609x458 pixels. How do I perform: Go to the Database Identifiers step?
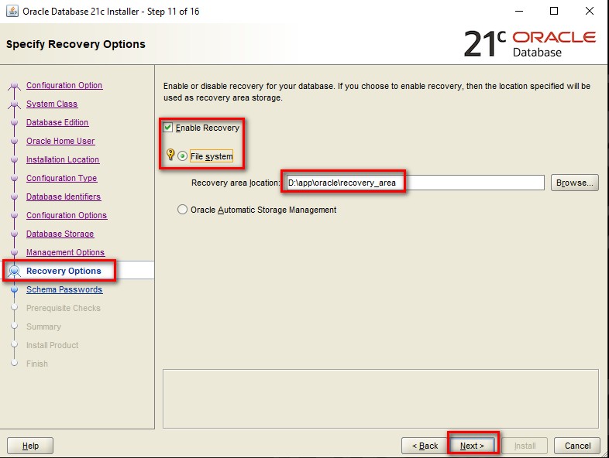64,197
